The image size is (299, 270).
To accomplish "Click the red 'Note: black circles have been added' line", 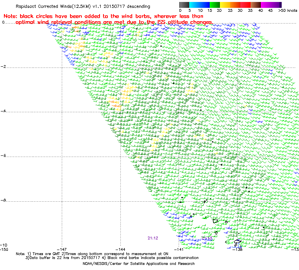I will (103, 16).
